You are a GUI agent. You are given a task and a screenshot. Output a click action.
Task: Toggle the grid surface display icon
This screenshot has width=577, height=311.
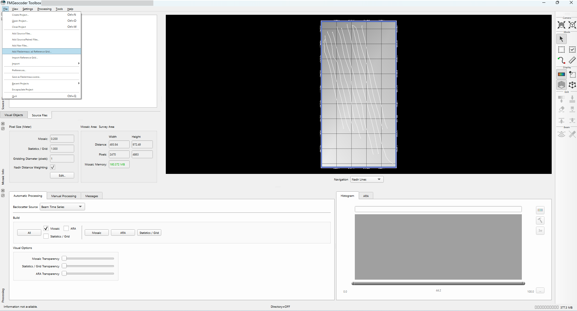click(561, 85)
